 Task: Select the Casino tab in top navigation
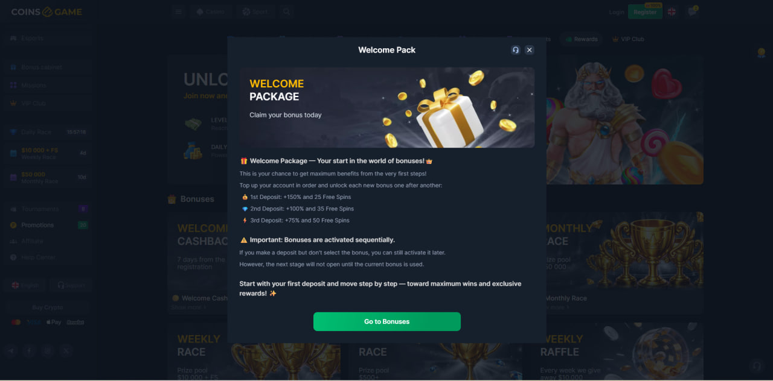pos(211,11)
